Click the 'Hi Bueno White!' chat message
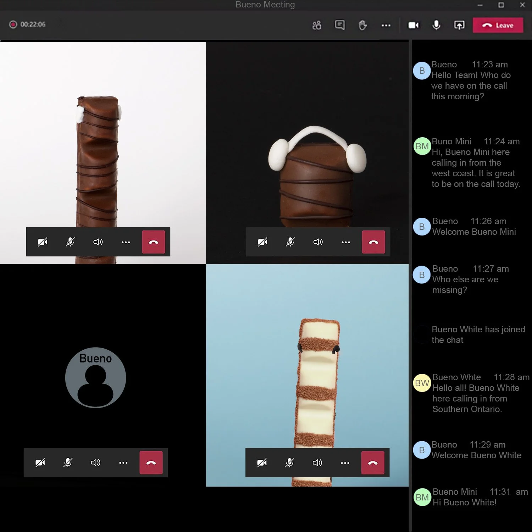Screen dimensions: 532x532 pos(465,503)
